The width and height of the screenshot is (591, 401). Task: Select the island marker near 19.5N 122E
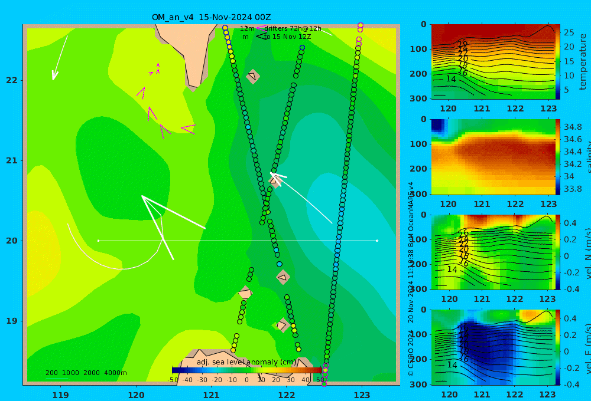coord(282,277)
